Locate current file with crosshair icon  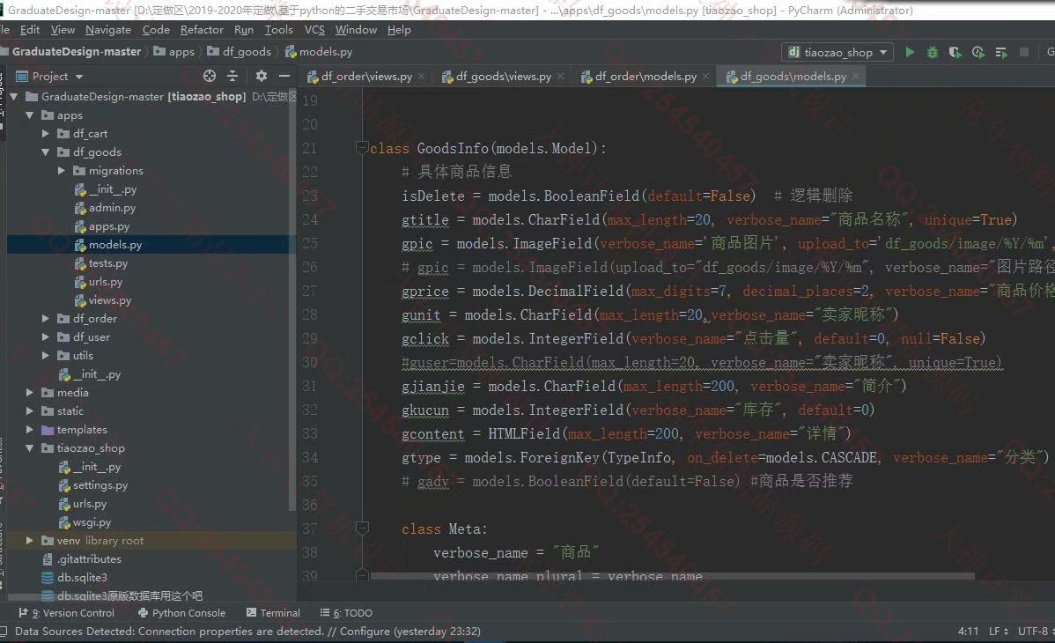point(210,76)
